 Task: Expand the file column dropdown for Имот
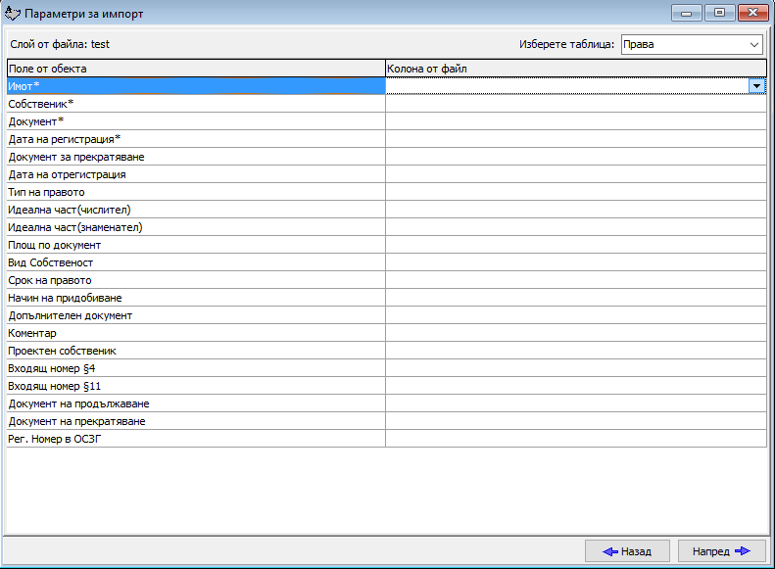[757, 86]
